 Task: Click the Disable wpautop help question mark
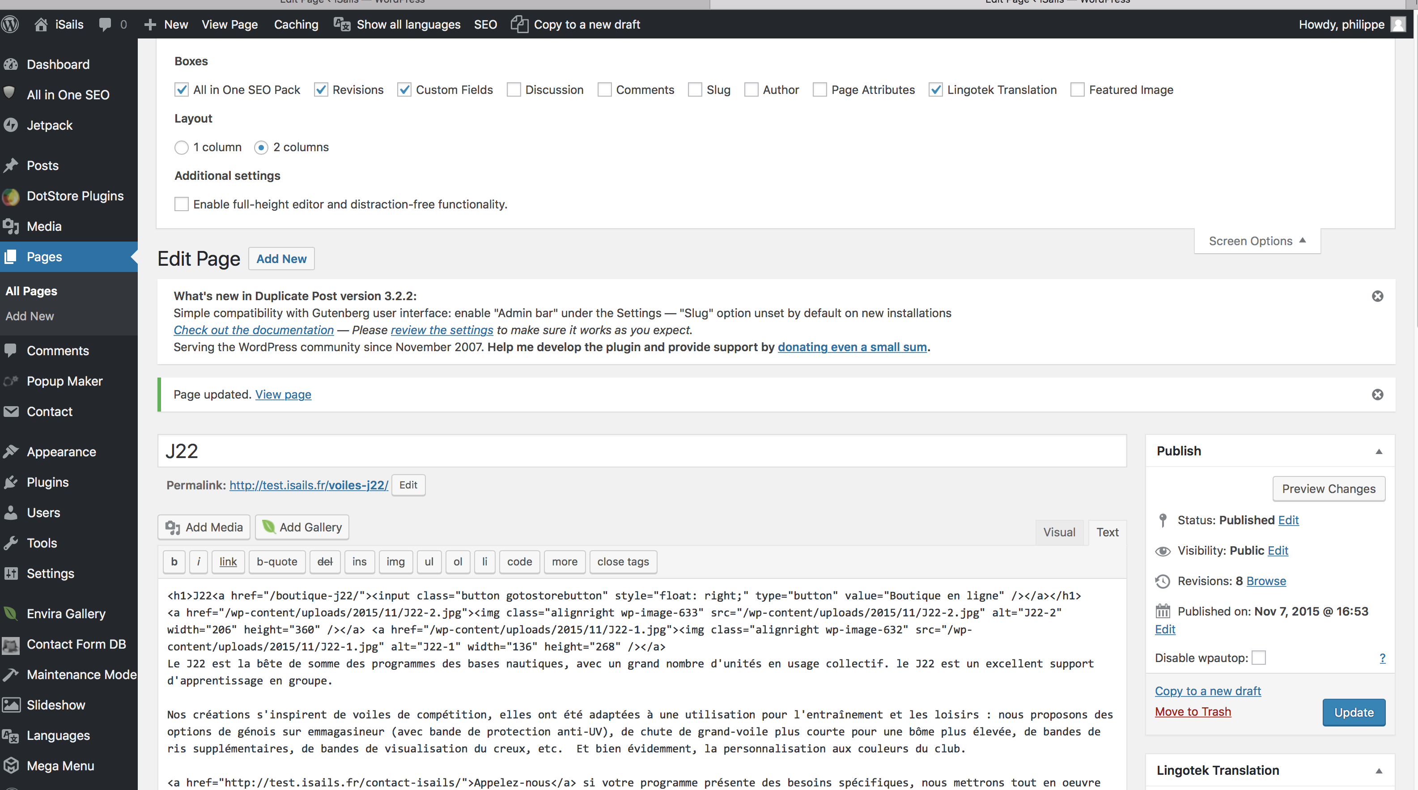click(1382, 658)
